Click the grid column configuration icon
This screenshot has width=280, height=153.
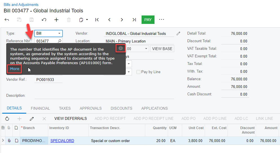(3, 128)
